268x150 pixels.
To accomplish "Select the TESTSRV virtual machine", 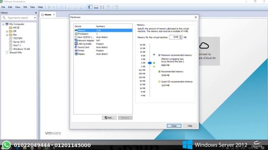I will click(x=18, y=38).
